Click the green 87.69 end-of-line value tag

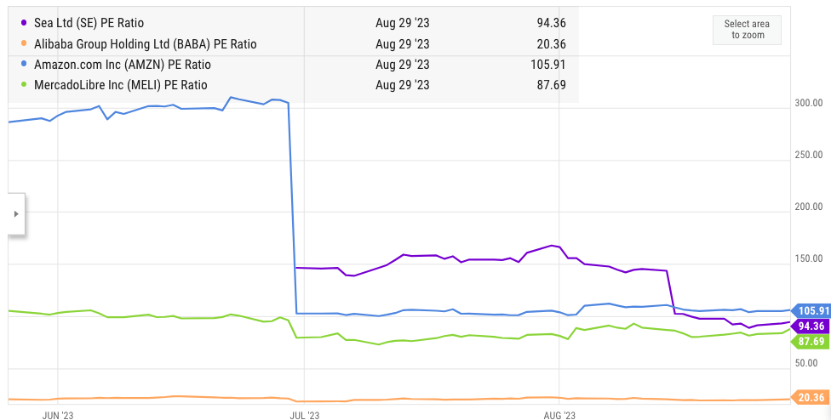(810, 341)
